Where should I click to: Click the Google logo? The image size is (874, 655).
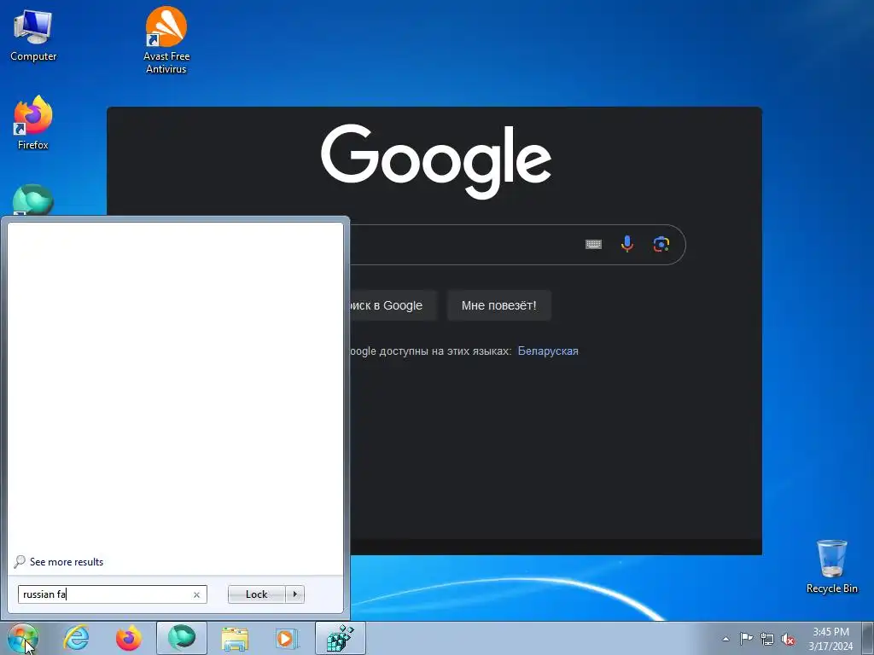[x=436, y=159]
